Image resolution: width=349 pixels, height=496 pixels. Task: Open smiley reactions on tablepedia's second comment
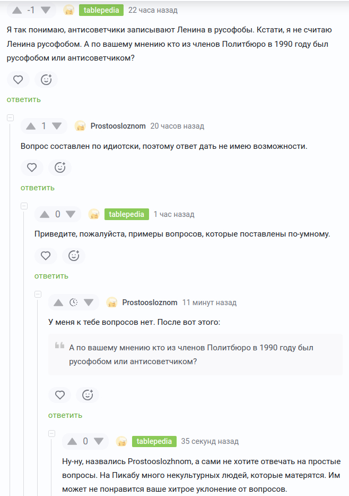pos(74,256)
